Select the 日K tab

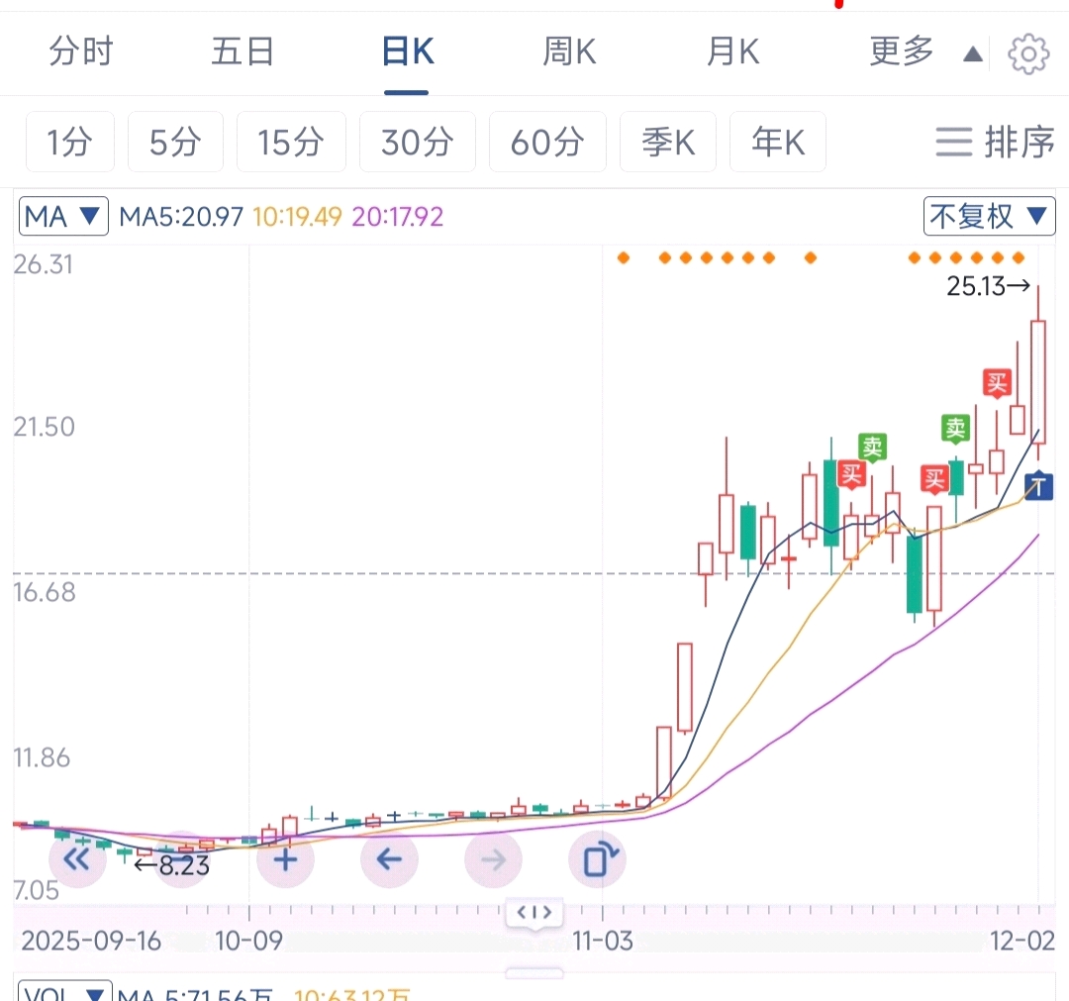coord(407,51)
